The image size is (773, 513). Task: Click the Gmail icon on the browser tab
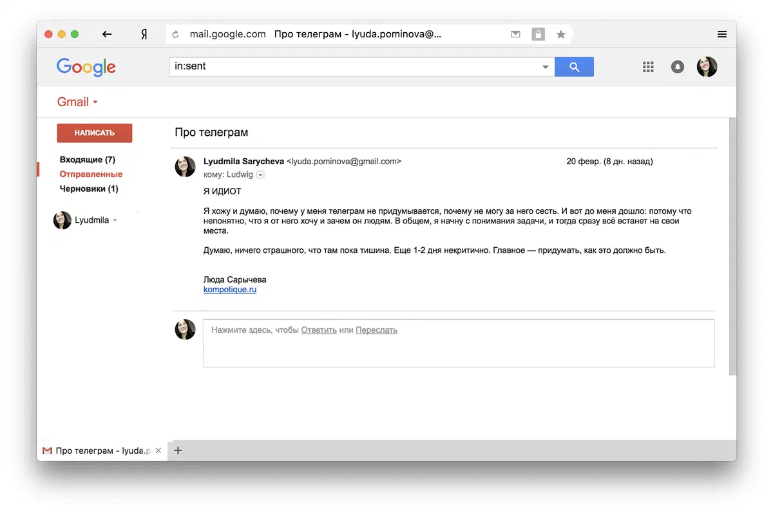coord(46,451)
